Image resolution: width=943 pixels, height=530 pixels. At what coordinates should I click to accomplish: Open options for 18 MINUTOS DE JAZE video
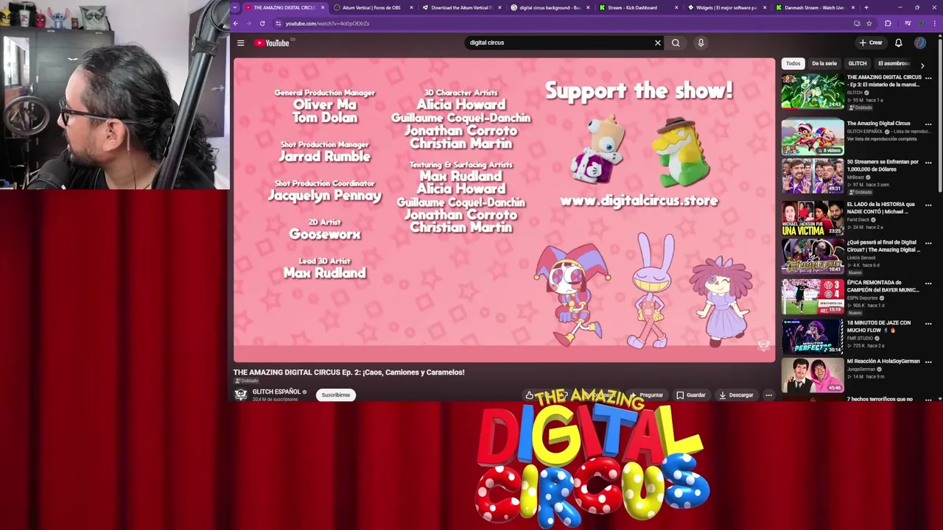click(x=928, y=324)
